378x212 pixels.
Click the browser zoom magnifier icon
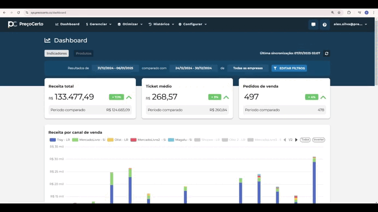coord(333,13)
